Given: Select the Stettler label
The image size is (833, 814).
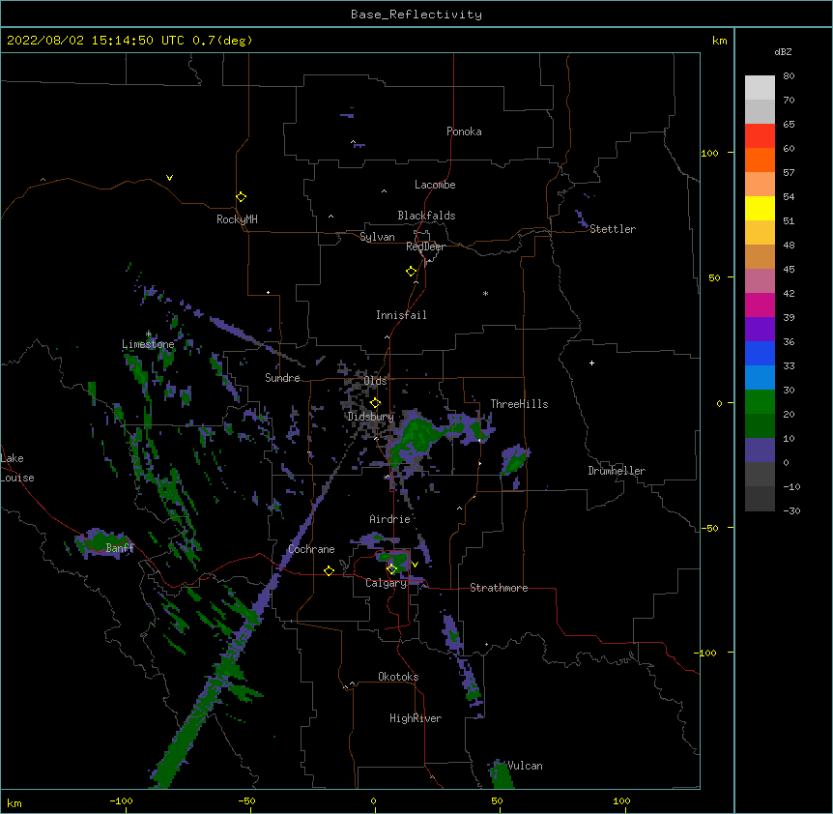Looking at the screenshot, I should point(613,229).
